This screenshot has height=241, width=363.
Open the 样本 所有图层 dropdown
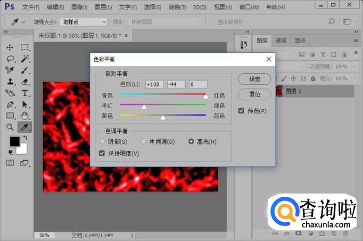pos(166,22)
